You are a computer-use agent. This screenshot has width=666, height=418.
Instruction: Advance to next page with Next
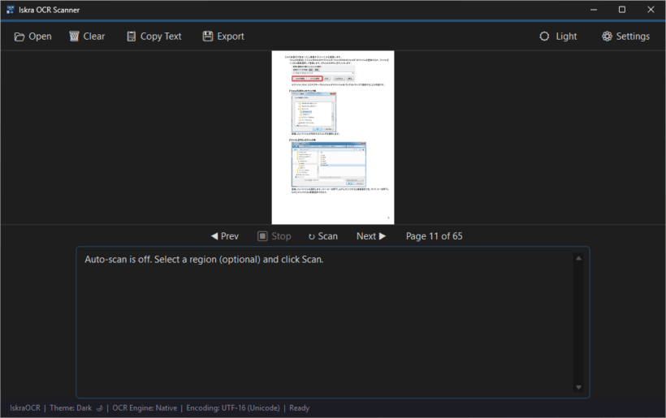[371, 236]
